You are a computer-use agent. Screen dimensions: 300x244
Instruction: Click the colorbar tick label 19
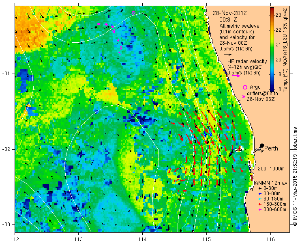click(x=278, y=74)
